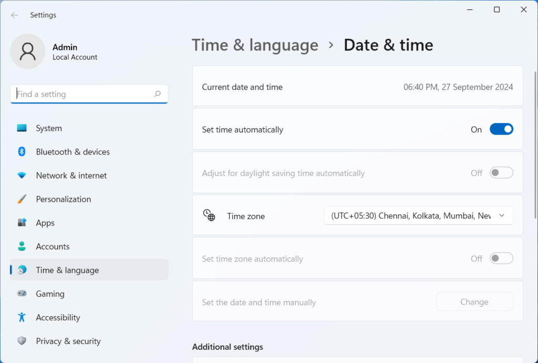Screen dimensions: 538x363
Task: Minimize the Settings window
Action: click(x=470, y=9)
